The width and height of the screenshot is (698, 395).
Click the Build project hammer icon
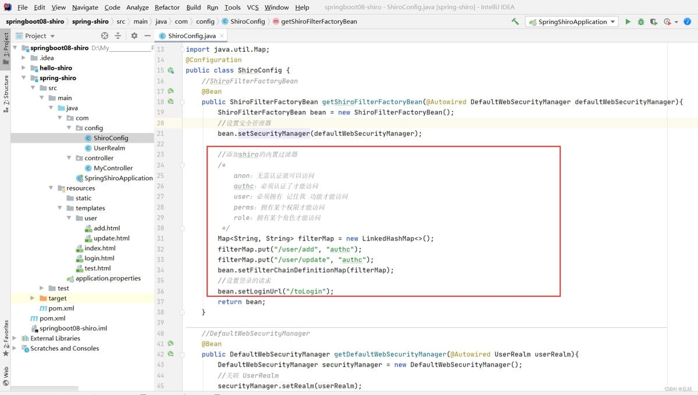point(515,21)
